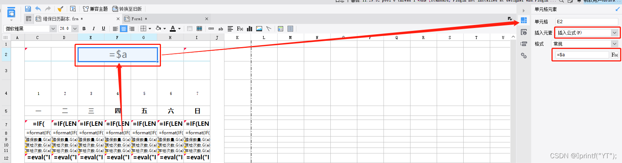Click the 兼容主题 button

(x=95, y=9)
